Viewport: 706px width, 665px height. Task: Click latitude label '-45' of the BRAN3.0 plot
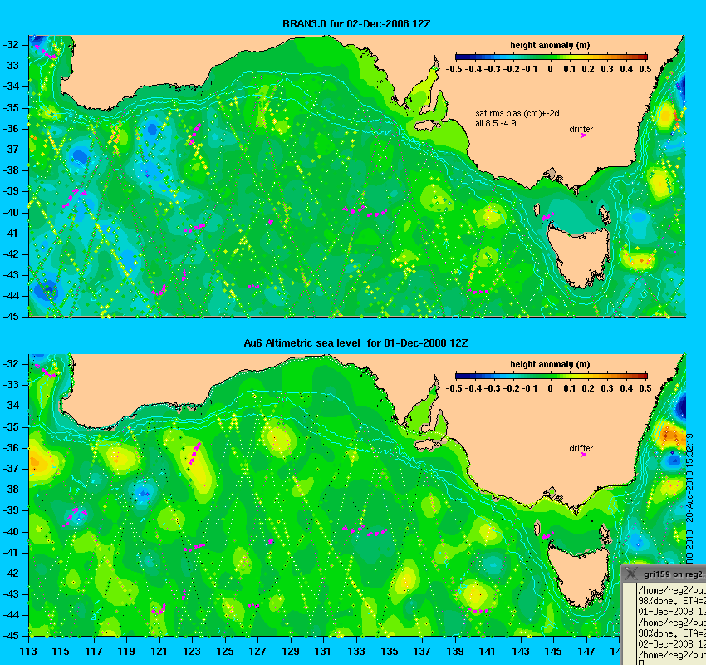pyautogui.click(x=11, y=316)
